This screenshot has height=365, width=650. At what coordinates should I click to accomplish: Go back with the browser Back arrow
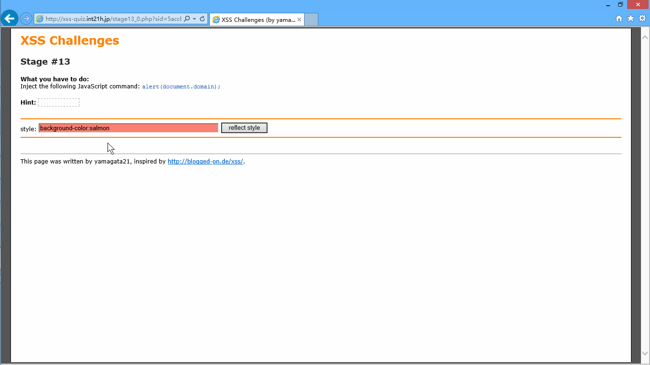(x=10, y=19)
